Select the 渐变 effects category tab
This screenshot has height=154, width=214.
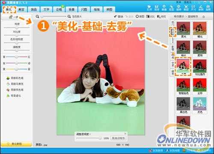point(172,72)
